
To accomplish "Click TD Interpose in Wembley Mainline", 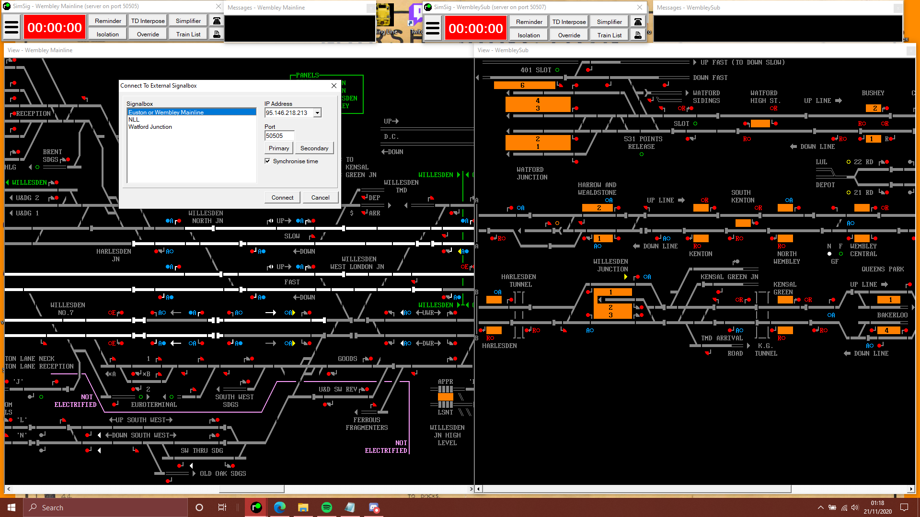I will 148,21.
